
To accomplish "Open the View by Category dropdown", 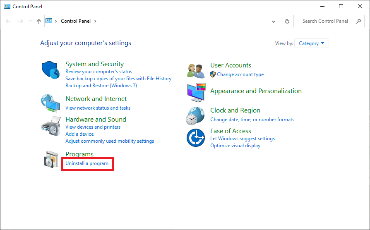I will click(x=312, y=43).
